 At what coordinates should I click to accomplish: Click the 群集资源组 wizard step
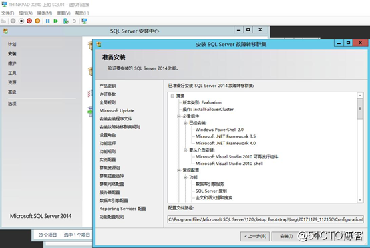point(110,168)
